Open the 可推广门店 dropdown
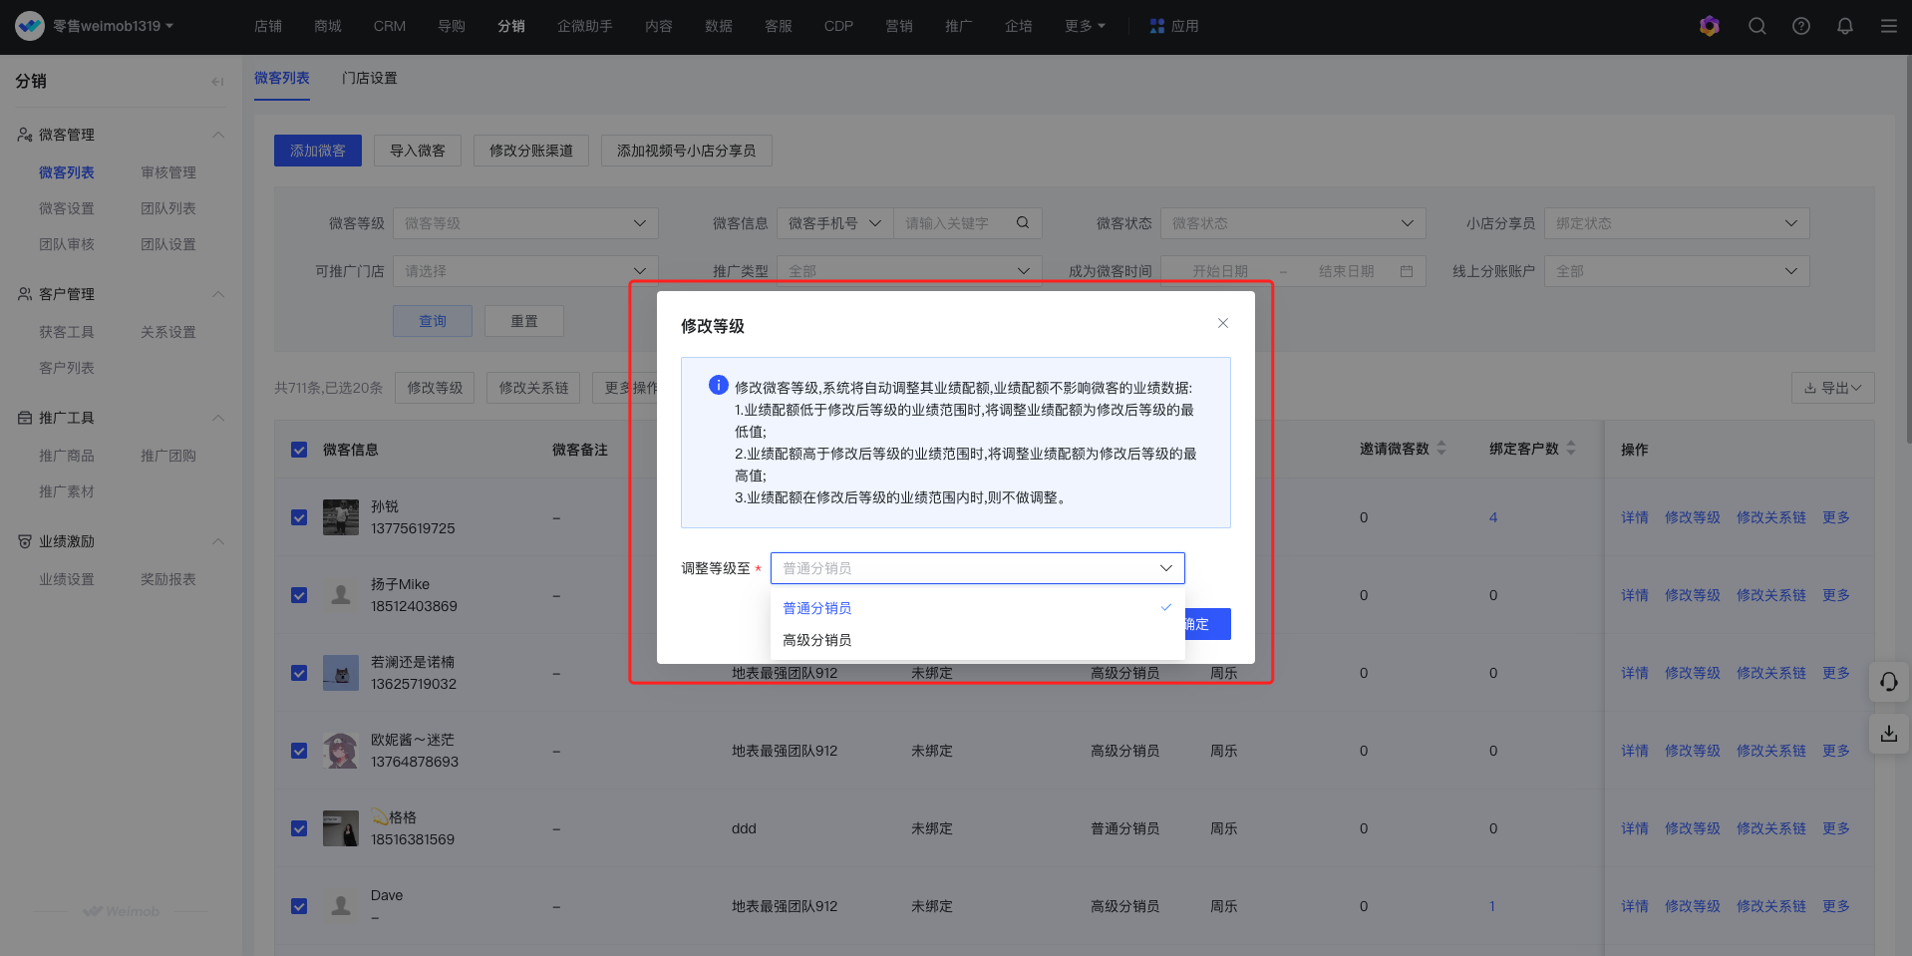 [x=525, y=271]
